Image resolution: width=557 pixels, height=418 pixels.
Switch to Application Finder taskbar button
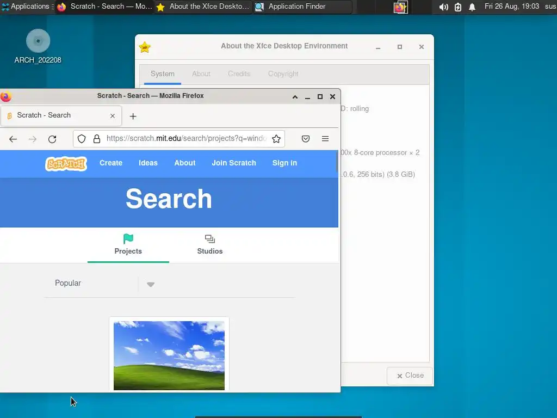tap(302, 7)
